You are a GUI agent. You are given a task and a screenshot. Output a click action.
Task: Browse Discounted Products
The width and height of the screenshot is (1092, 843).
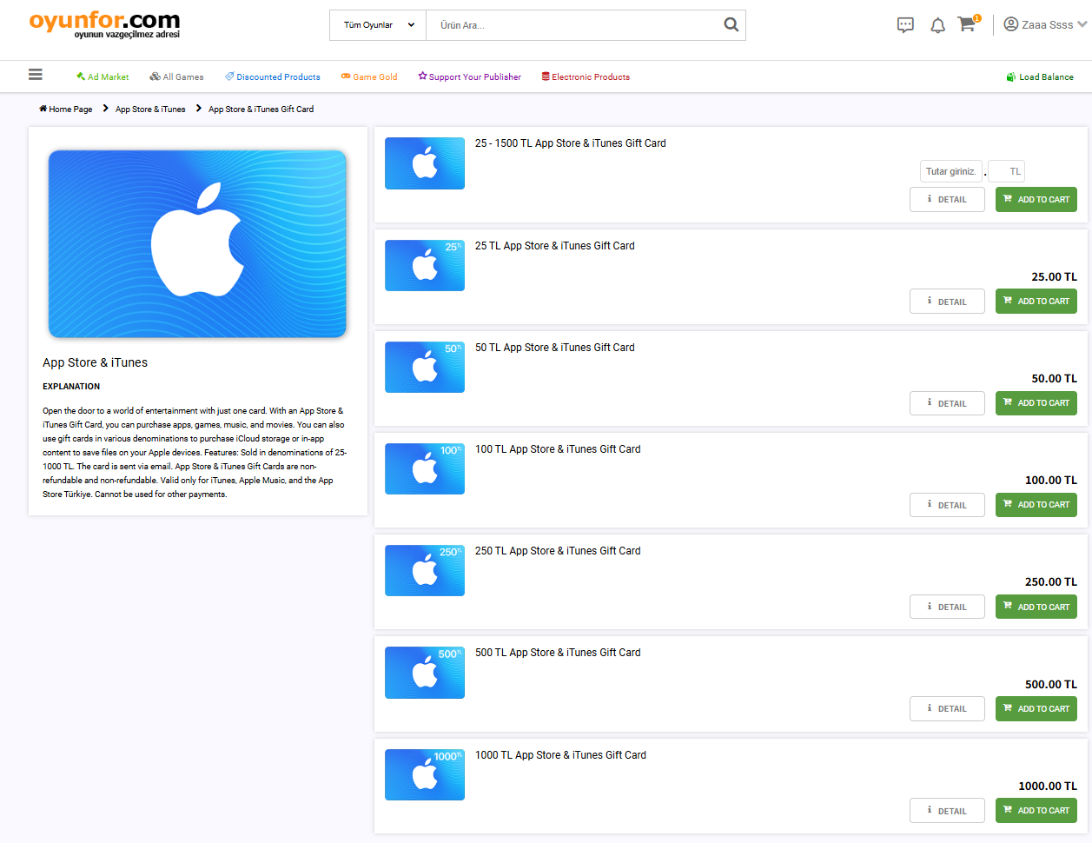(x=273, y=76)
